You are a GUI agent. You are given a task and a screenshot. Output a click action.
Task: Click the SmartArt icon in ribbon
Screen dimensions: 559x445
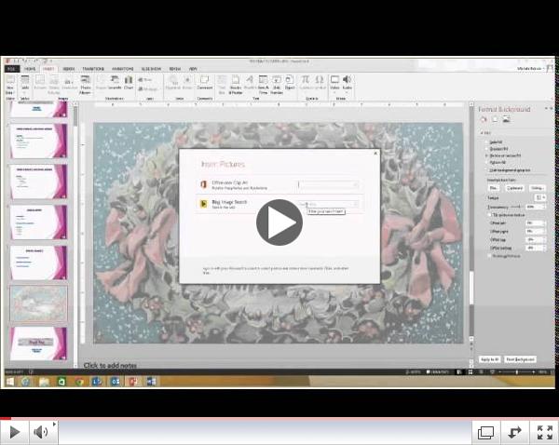115,83
